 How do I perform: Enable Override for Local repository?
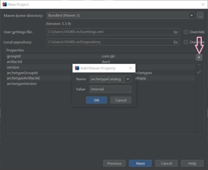click(186, 42)
